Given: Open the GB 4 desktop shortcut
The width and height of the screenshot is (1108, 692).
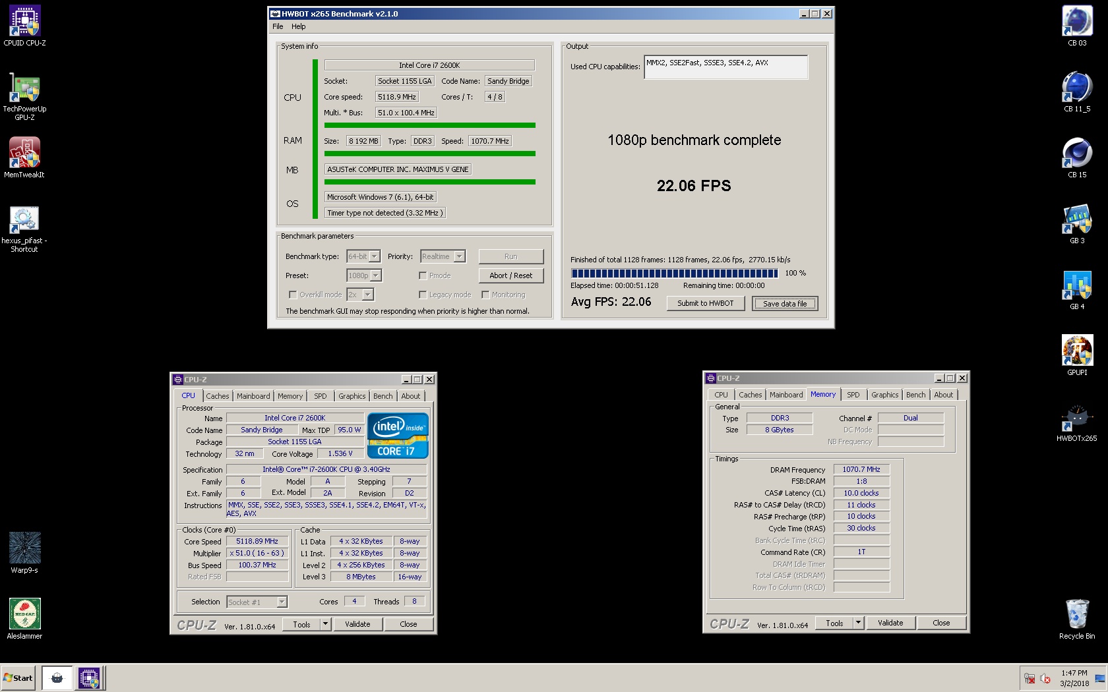Looking at the screenshot, I should point(1077,289).
